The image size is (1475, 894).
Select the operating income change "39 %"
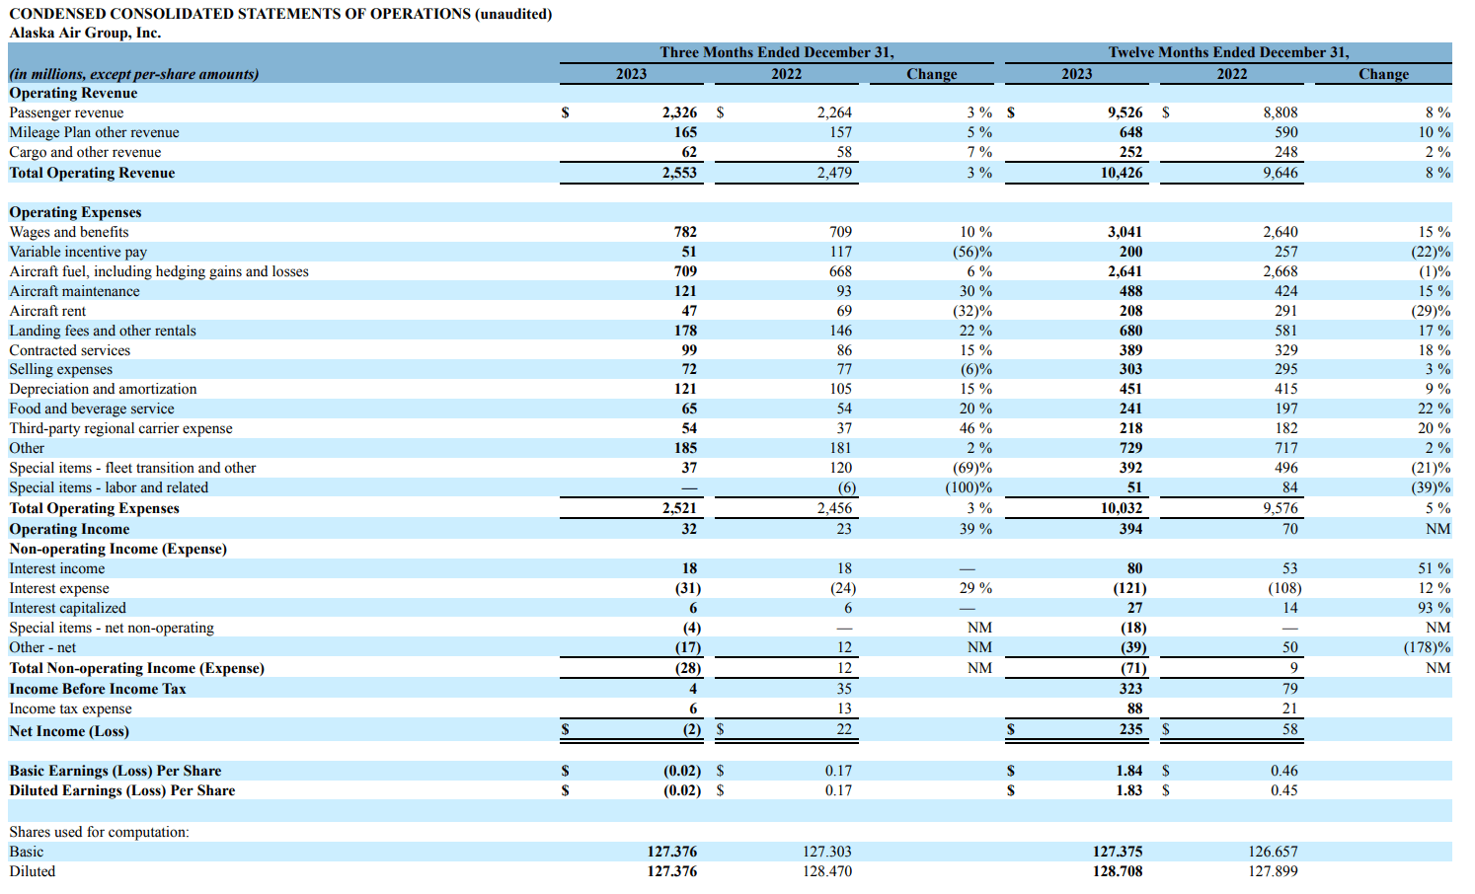(x=976, y=529)
